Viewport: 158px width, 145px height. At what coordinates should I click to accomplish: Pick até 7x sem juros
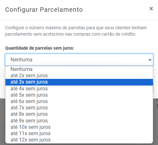click(79, 108)
